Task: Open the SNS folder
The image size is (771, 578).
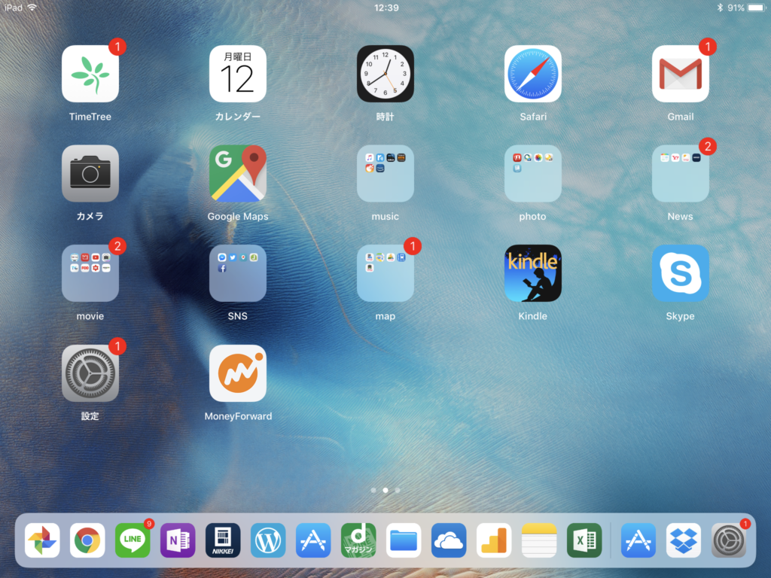Action: (237, 273)
